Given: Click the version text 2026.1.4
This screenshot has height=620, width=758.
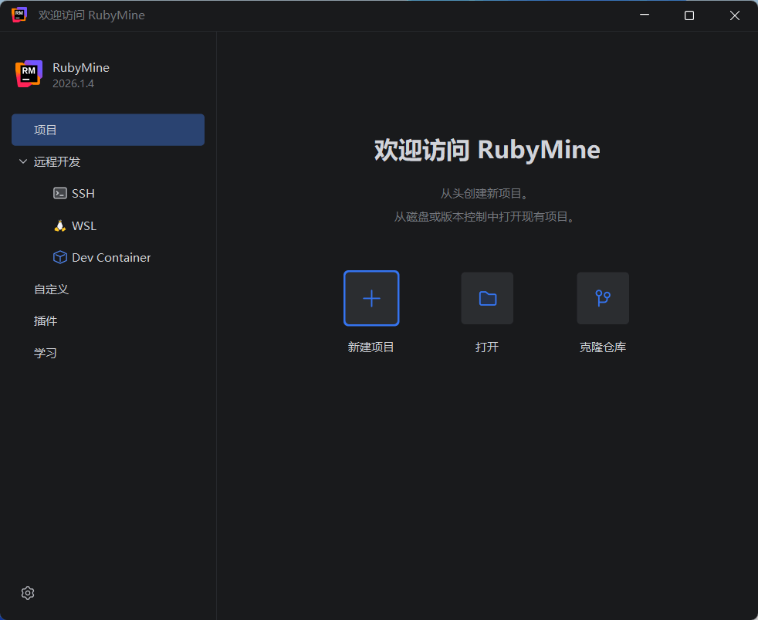Looking at the screenshot, I should pos(73,83).
